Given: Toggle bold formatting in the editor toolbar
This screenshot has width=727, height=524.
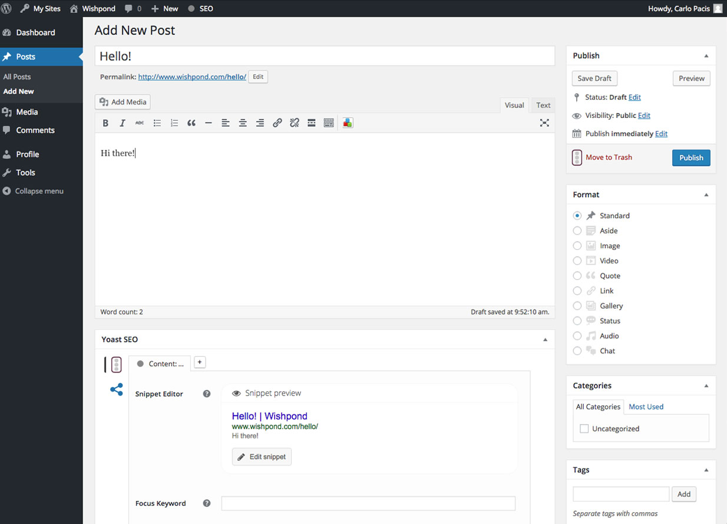Looking at the screenshot, I should click(x=105, y=123).
